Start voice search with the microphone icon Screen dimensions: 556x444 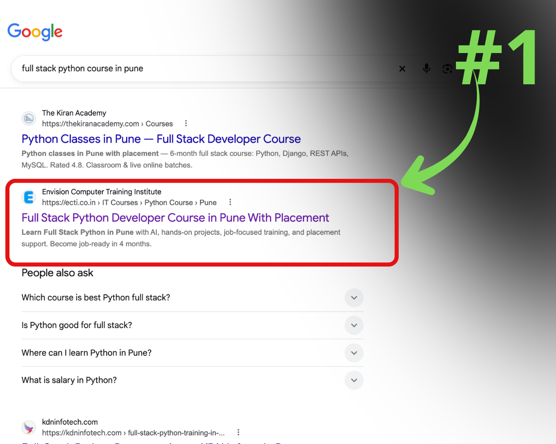click(427, 68)
